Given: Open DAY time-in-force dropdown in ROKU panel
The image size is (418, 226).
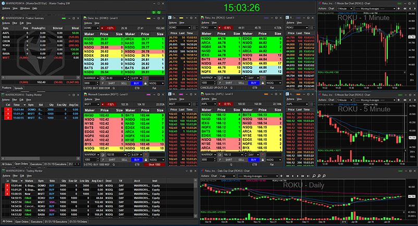Looking at the screenshot, I should pyautogui.click(x=257, y=78).
